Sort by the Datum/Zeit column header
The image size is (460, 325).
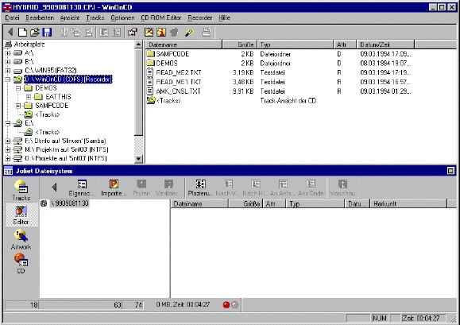pyautogui.click(x=385, y=44)
